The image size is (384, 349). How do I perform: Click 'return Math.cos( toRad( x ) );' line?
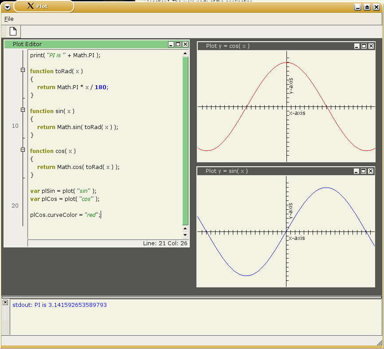78,167
